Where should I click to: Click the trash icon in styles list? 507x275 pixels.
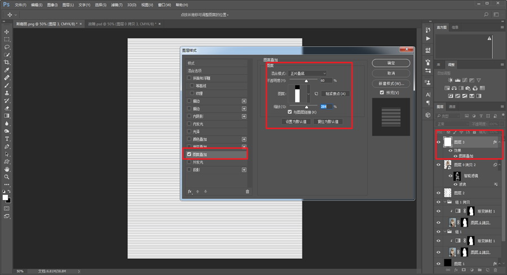pyautogui.click(x=247, y=192)
